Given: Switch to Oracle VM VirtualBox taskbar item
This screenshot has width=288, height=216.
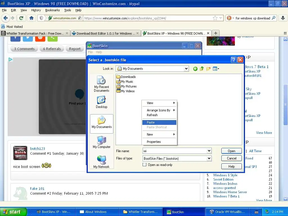Looking at the screenshot, I should [x=227, y=212].
